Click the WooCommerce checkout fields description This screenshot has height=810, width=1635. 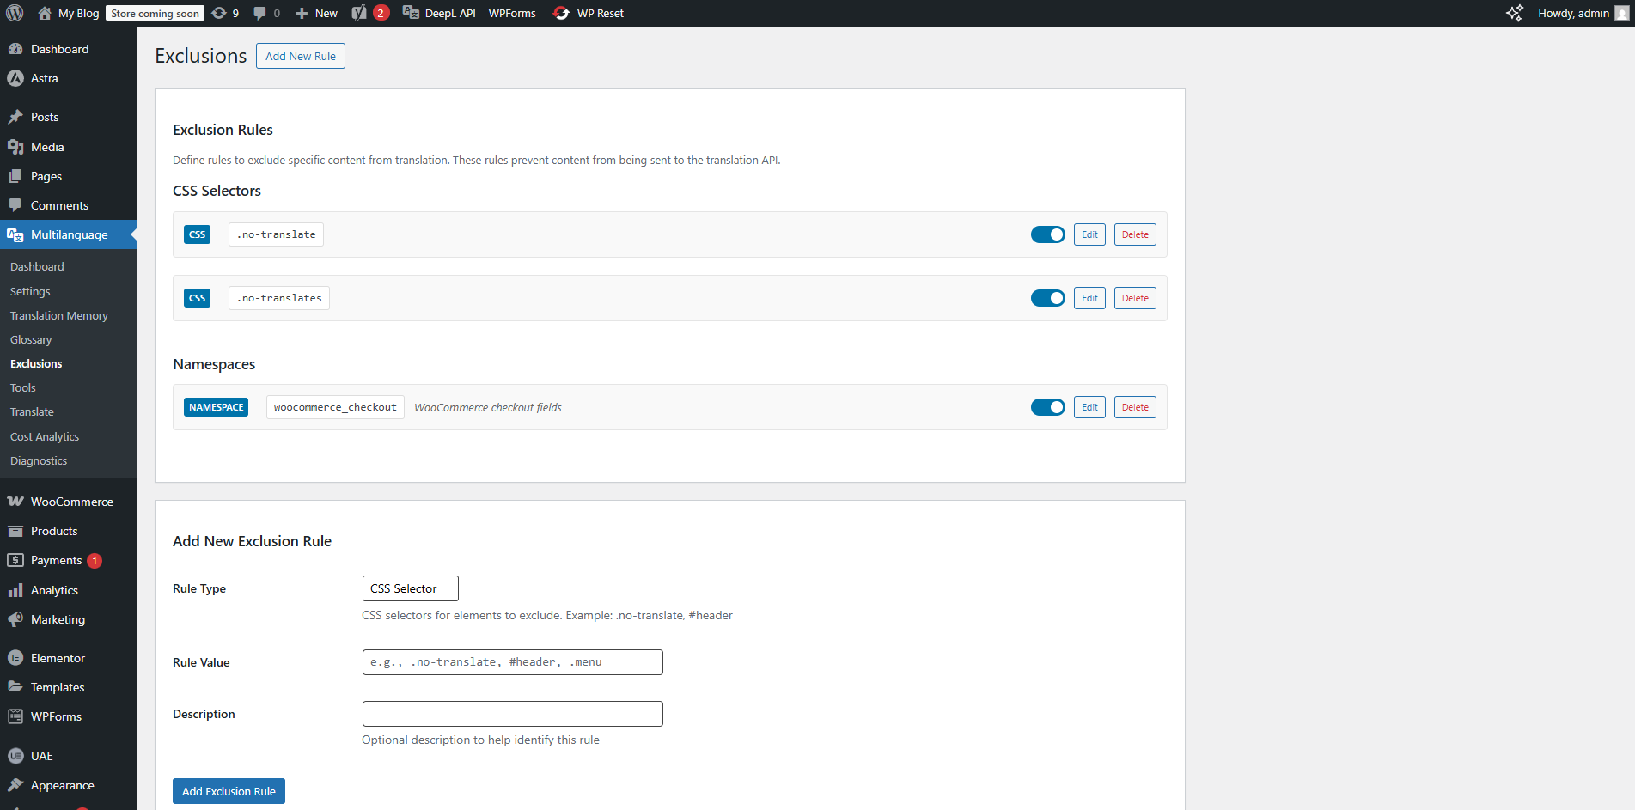coord(488,407)
